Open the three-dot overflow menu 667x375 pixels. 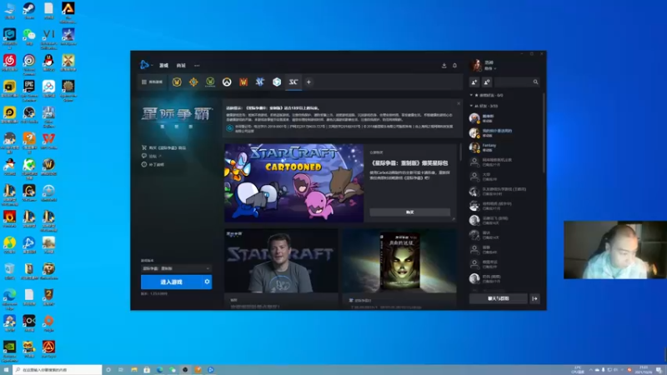click(x=197, y=66)
